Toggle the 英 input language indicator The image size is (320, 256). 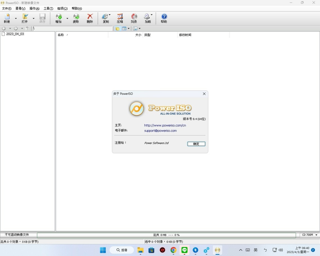(x=256, y=250)
